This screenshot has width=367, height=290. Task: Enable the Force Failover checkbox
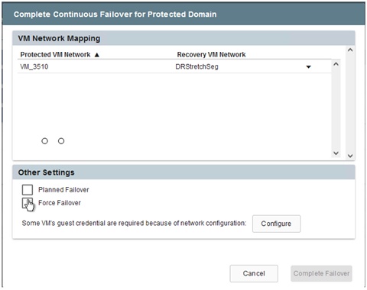(28, 203)
